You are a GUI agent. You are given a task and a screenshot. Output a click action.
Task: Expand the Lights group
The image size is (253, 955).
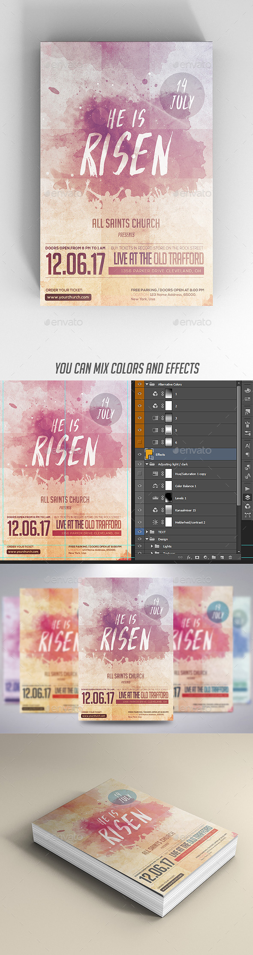[x=152, y=546]
